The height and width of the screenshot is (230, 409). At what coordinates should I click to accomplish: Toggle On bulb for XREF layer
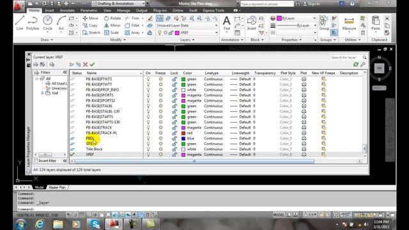point(148,155)
